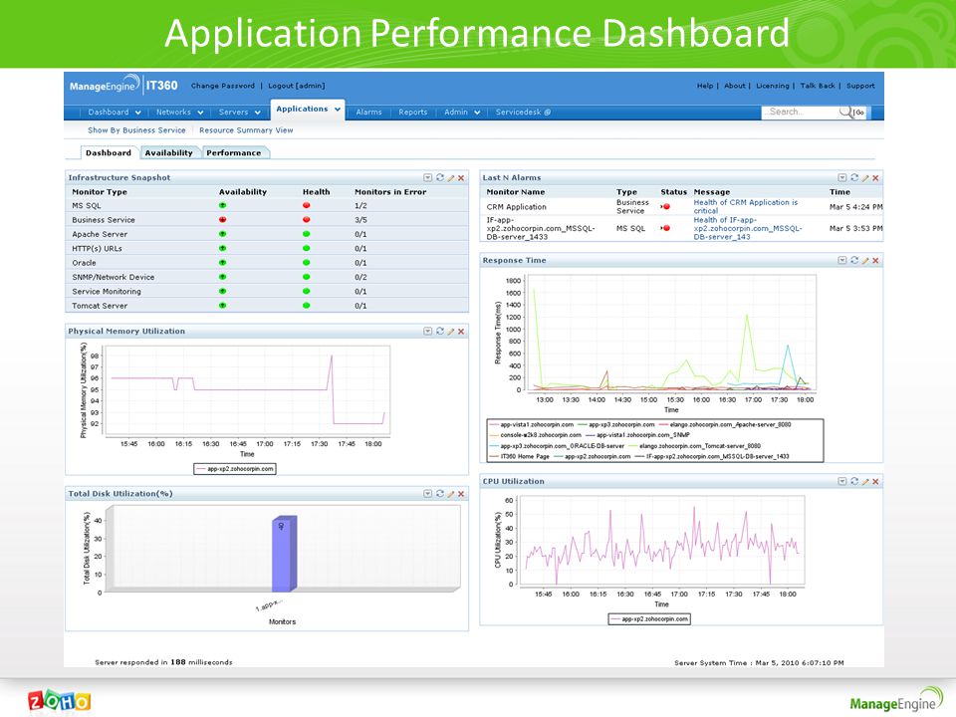Switch to the Performance tab
Image resolution: width=956 pixels, height=717 pixels.
[x=235, y=153]
